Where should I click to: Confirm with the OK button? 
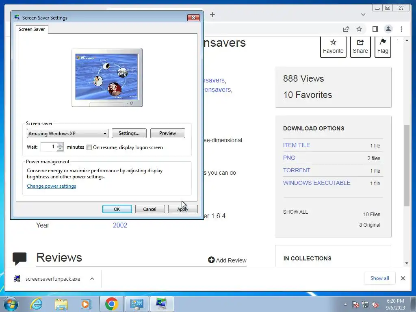117,209
